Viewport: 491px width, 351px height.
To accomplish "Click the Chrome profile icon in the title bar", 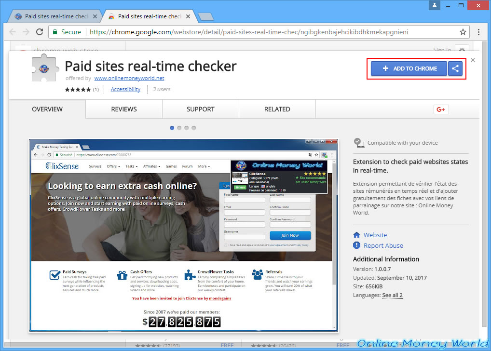I will coord(435,5).
